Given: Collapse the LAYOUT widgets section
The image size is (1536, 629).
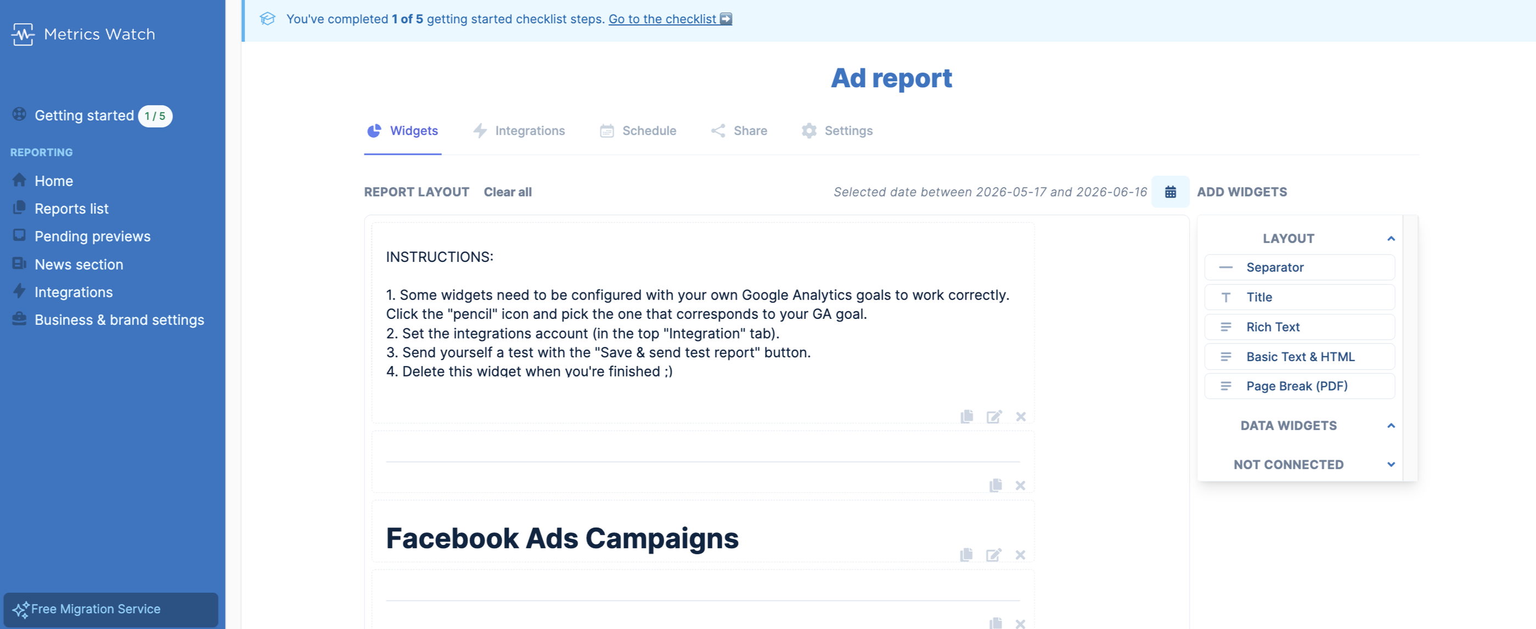Looking at the screenshot, I should pyautogui.click(x=1391, y=239).
